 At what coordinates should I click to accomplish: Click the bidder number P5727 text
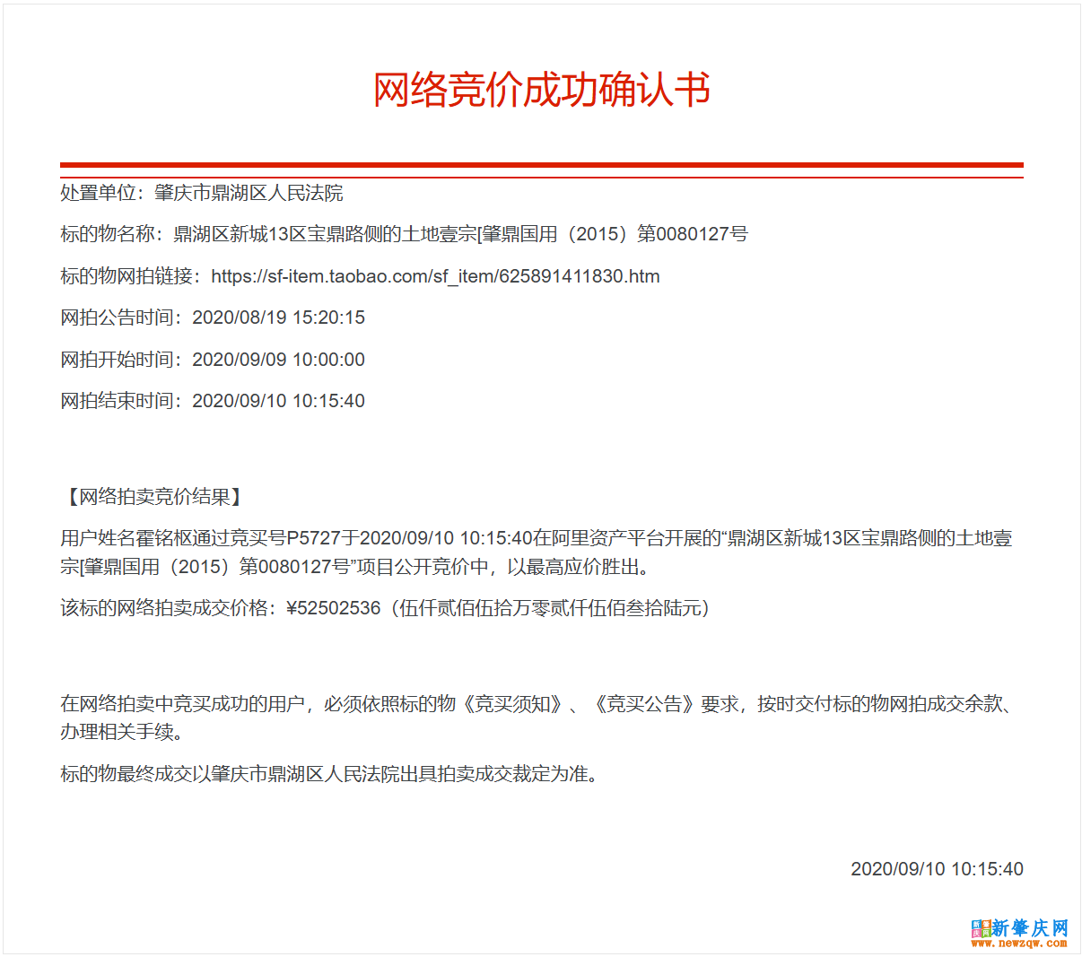point(313,538)
